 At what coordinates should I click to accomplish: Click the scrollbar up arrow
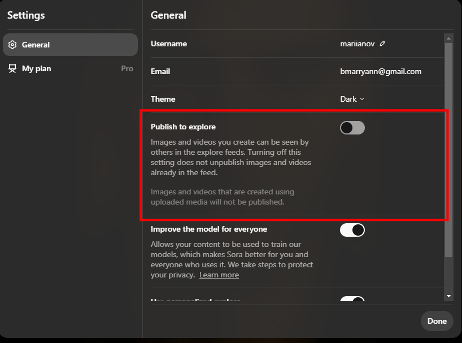[x=449, y=38]
